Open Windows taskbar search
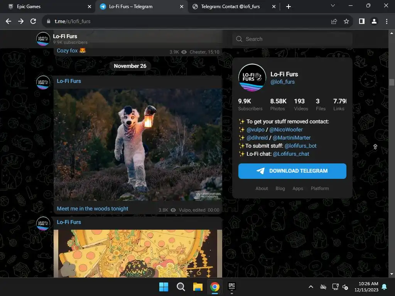Screen dimensions: 395x296 click(181, 287)
